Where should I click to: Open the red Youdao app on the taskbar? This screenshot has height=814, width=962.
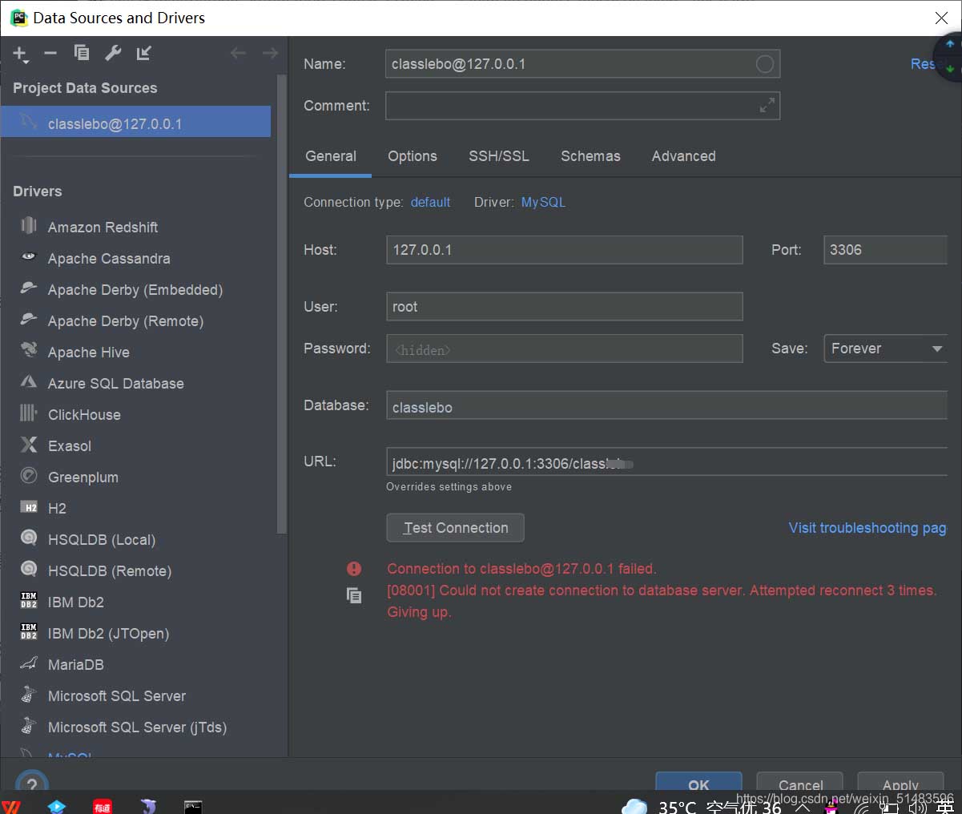[102, 806]
